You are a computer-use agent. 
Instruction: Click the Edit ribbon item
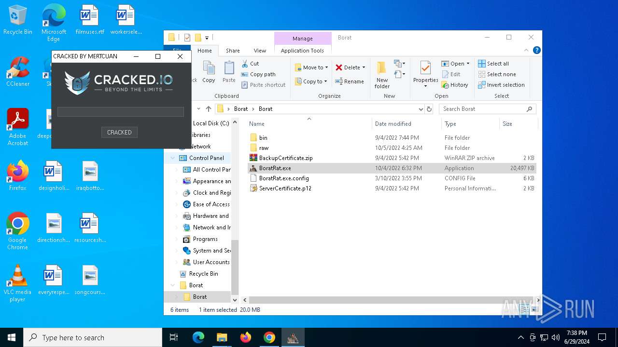coord(451,74)
